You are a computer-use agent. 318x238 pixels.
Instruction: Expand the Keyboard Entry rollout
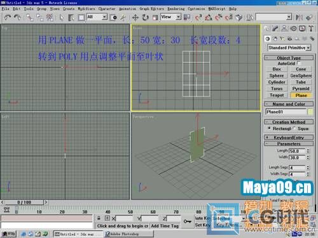pos(289,138)
